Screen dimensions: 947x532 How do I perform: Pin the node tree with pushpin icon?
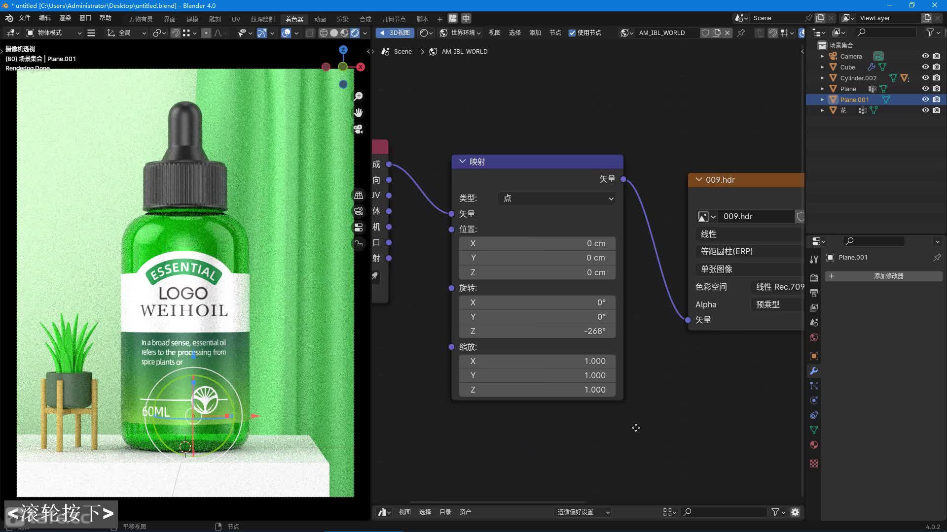[x=741, y=33]
